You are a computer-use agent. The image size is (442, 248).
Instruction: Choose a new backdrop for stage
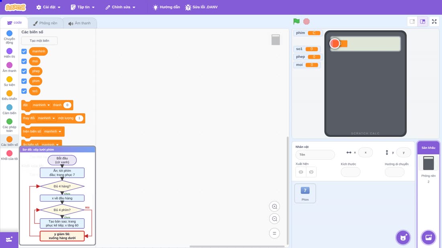[x=428, y=237]
